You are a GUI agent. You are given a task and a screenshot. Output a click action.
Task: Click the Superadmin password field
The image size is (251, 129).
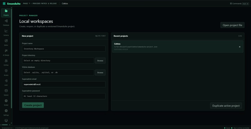click(x=64, y=96)
